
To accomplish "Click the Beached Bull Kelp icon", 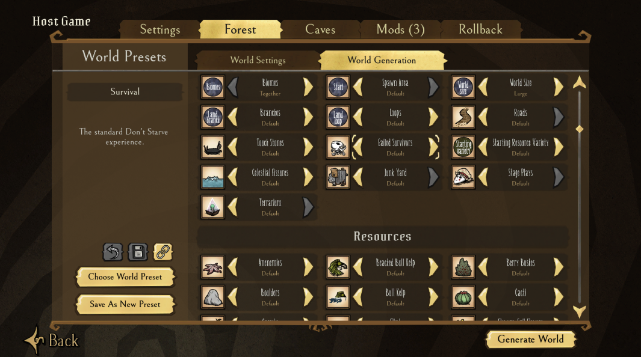I will click(338, 267).
